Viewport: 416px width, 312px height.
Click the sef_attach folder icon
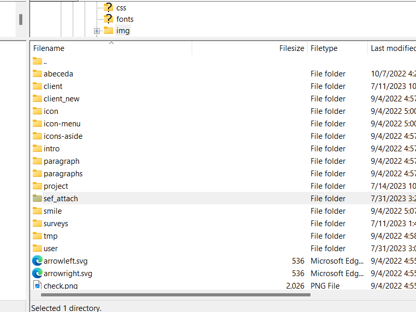pyautogui.click(x=37, y=199)
